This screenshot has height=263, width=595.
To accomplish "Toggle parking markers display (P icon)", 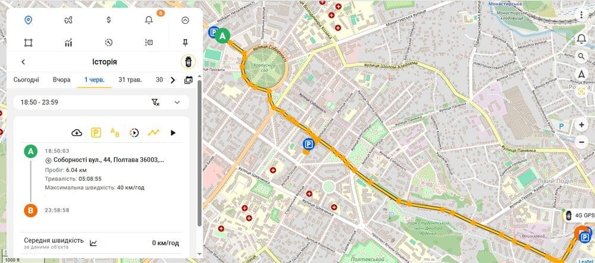I will pos(96,133).
